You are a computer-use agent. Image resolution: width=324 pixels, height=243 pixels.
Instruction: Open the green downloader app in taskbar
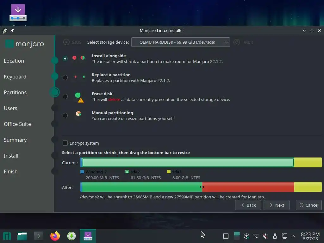point(72,236)
